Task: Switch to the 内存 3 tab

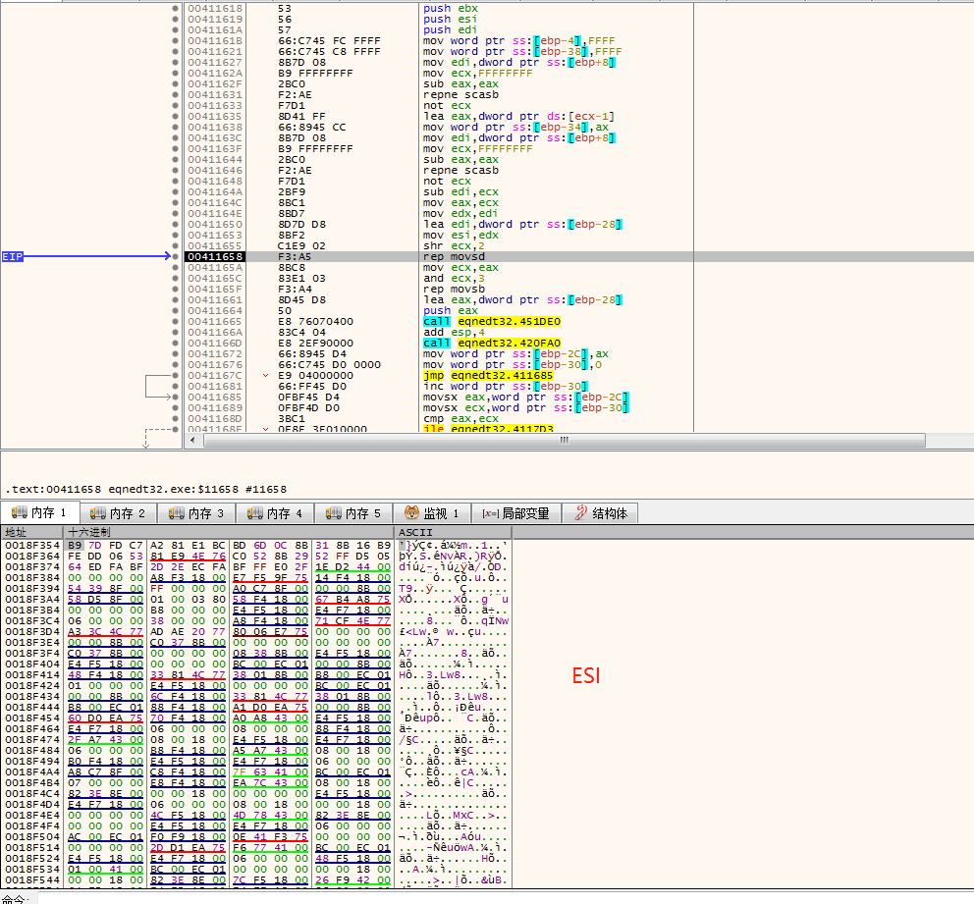Action: 196,513
